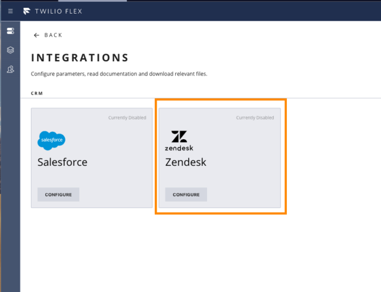Image resolution: width=381 pixels, height=292 pixels.
Task: Click the Zendesk logo
Action: pyautogui.click(x=179, y=140)
